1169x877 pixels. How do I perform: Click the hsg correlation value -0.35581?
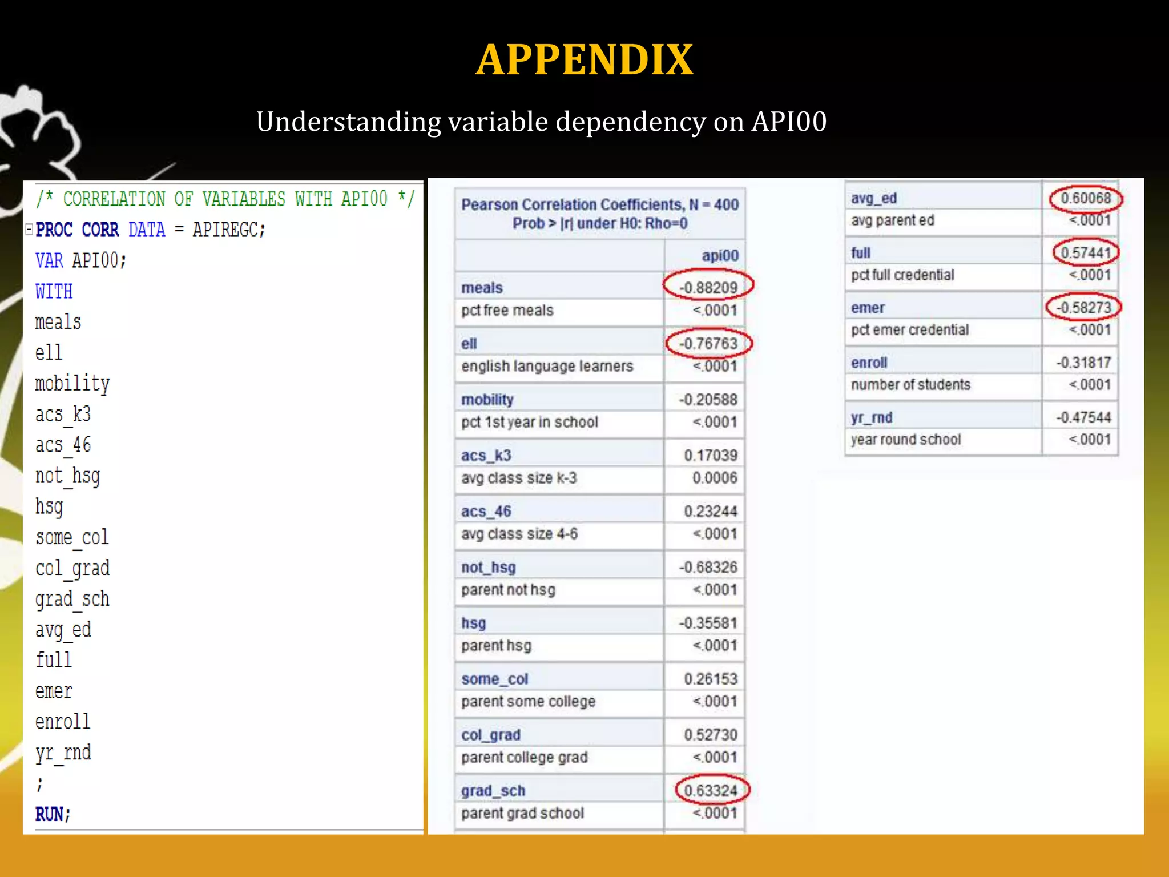pos(708,623)
